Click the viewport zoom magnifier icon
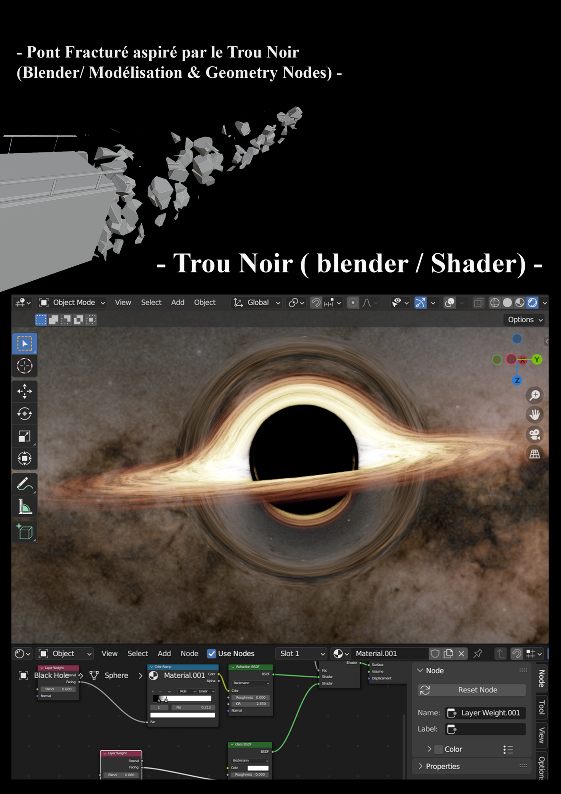561x794 pixels. (x=535, y=395)
